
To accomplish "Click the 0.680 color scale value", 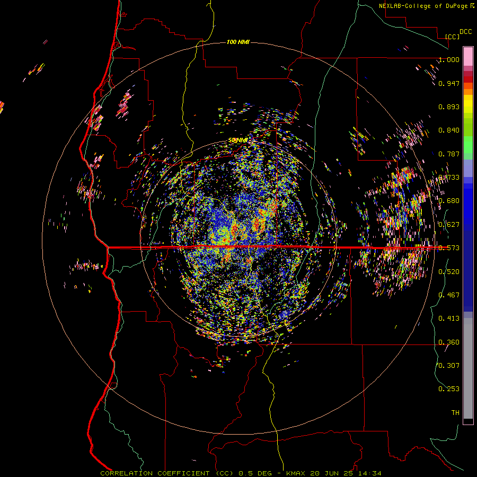I will pos(449,201).
